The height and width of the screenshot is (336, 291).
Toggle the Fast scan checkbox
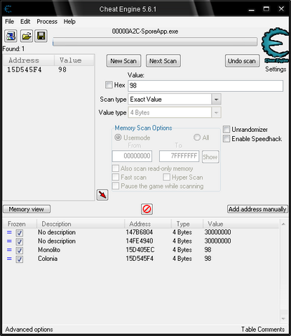pyautogui.click(x=116, y=177)
